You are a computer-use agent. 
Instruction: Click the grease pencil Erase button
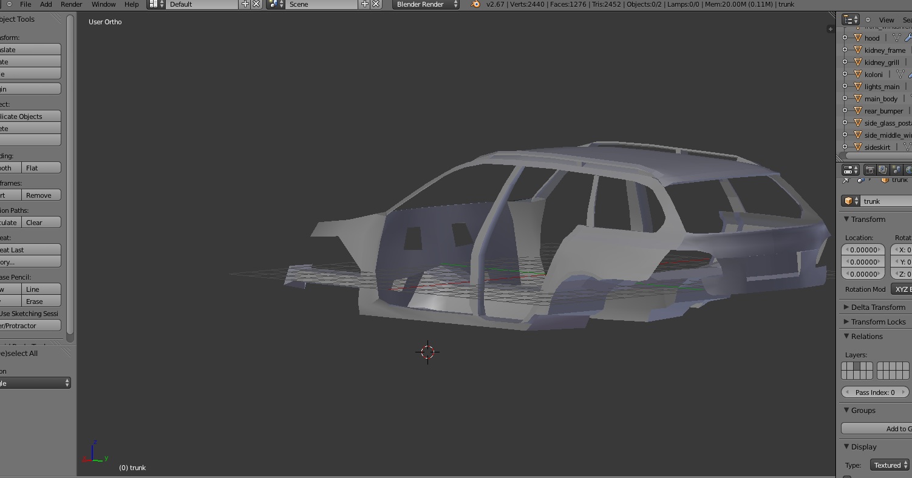(41, 301)
